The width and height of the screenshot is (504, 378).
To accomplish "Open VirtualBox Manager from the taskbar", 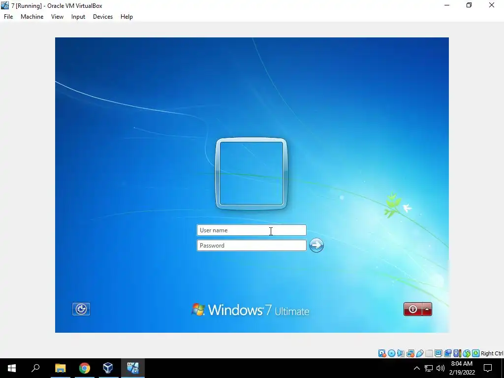I will [x=108, y=368].
